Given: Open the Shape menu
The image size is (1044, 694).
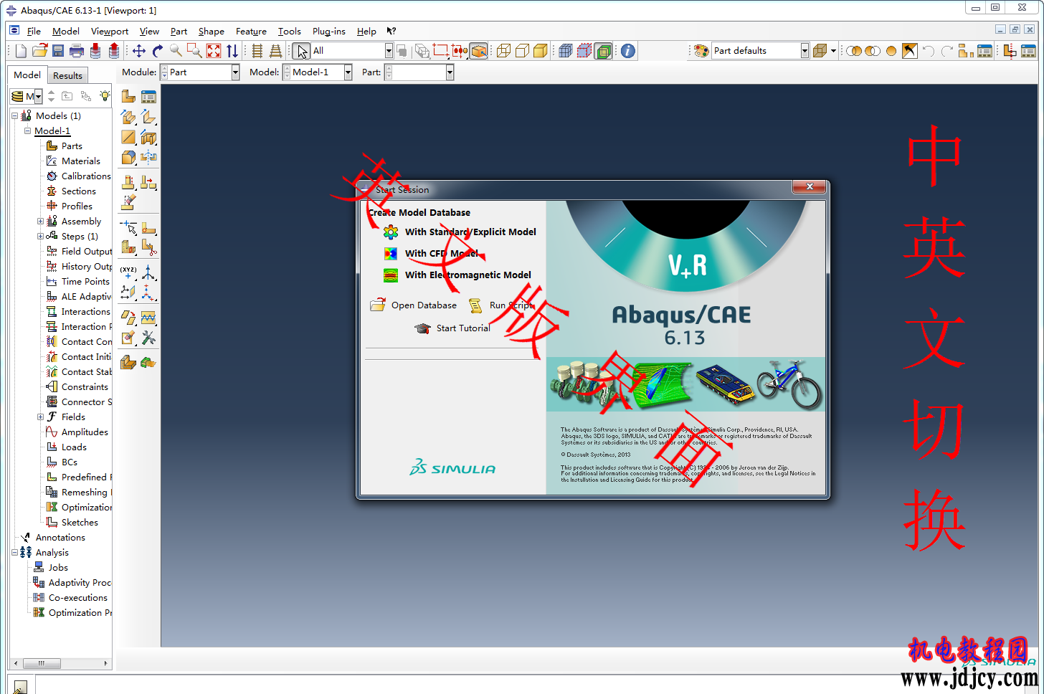Looking at the screenshot, I should point(212,31).
